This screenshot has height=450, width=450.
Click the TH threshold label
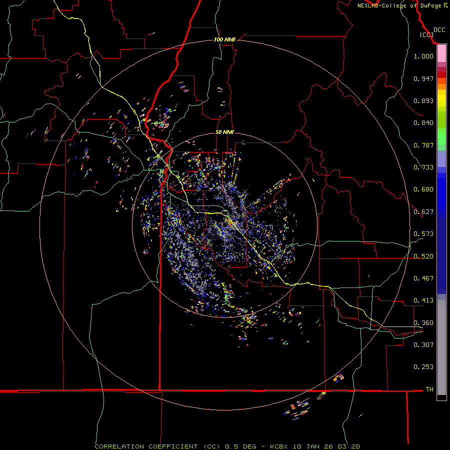click(429, 389)
